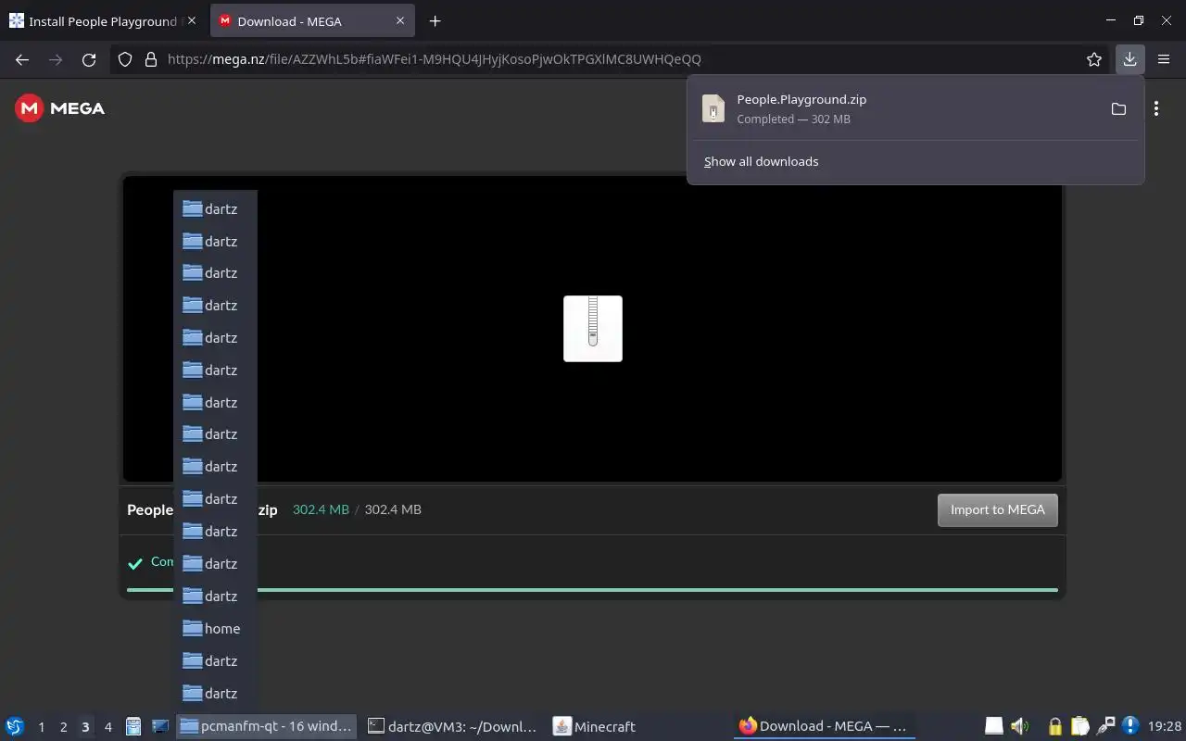Click the MEGA logo in the page header
1186x741 pixels.
[60, 108]
